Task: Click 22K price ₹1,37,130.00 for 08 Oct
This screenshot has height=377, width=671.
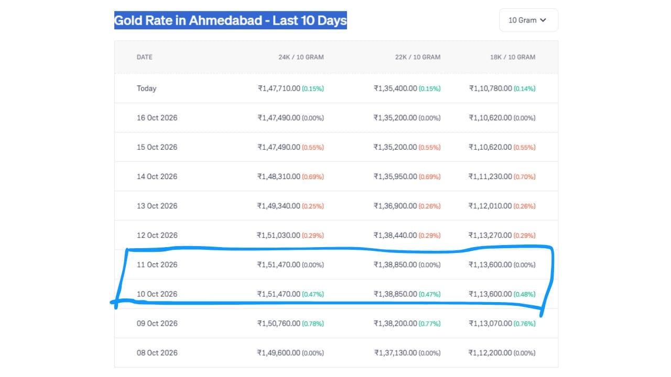Action: [x=395, y=352]
